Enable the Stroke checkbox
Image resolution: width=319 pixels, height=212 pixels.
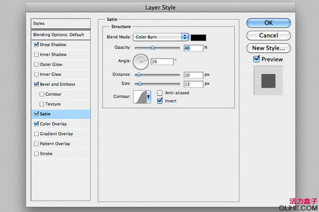point(36,154)
